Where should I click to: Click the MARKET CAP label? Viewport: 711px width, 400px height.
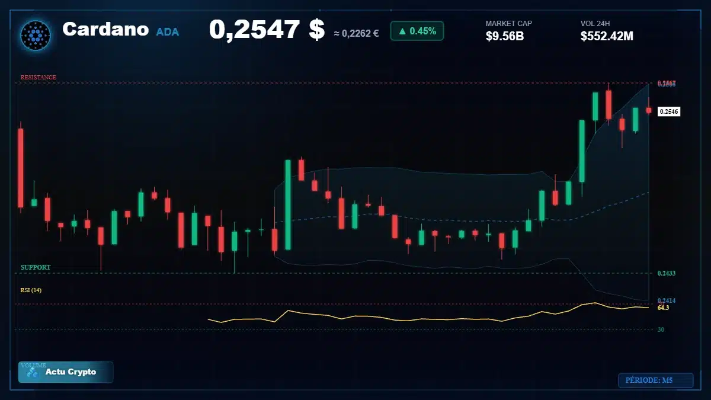click(509, 24)
